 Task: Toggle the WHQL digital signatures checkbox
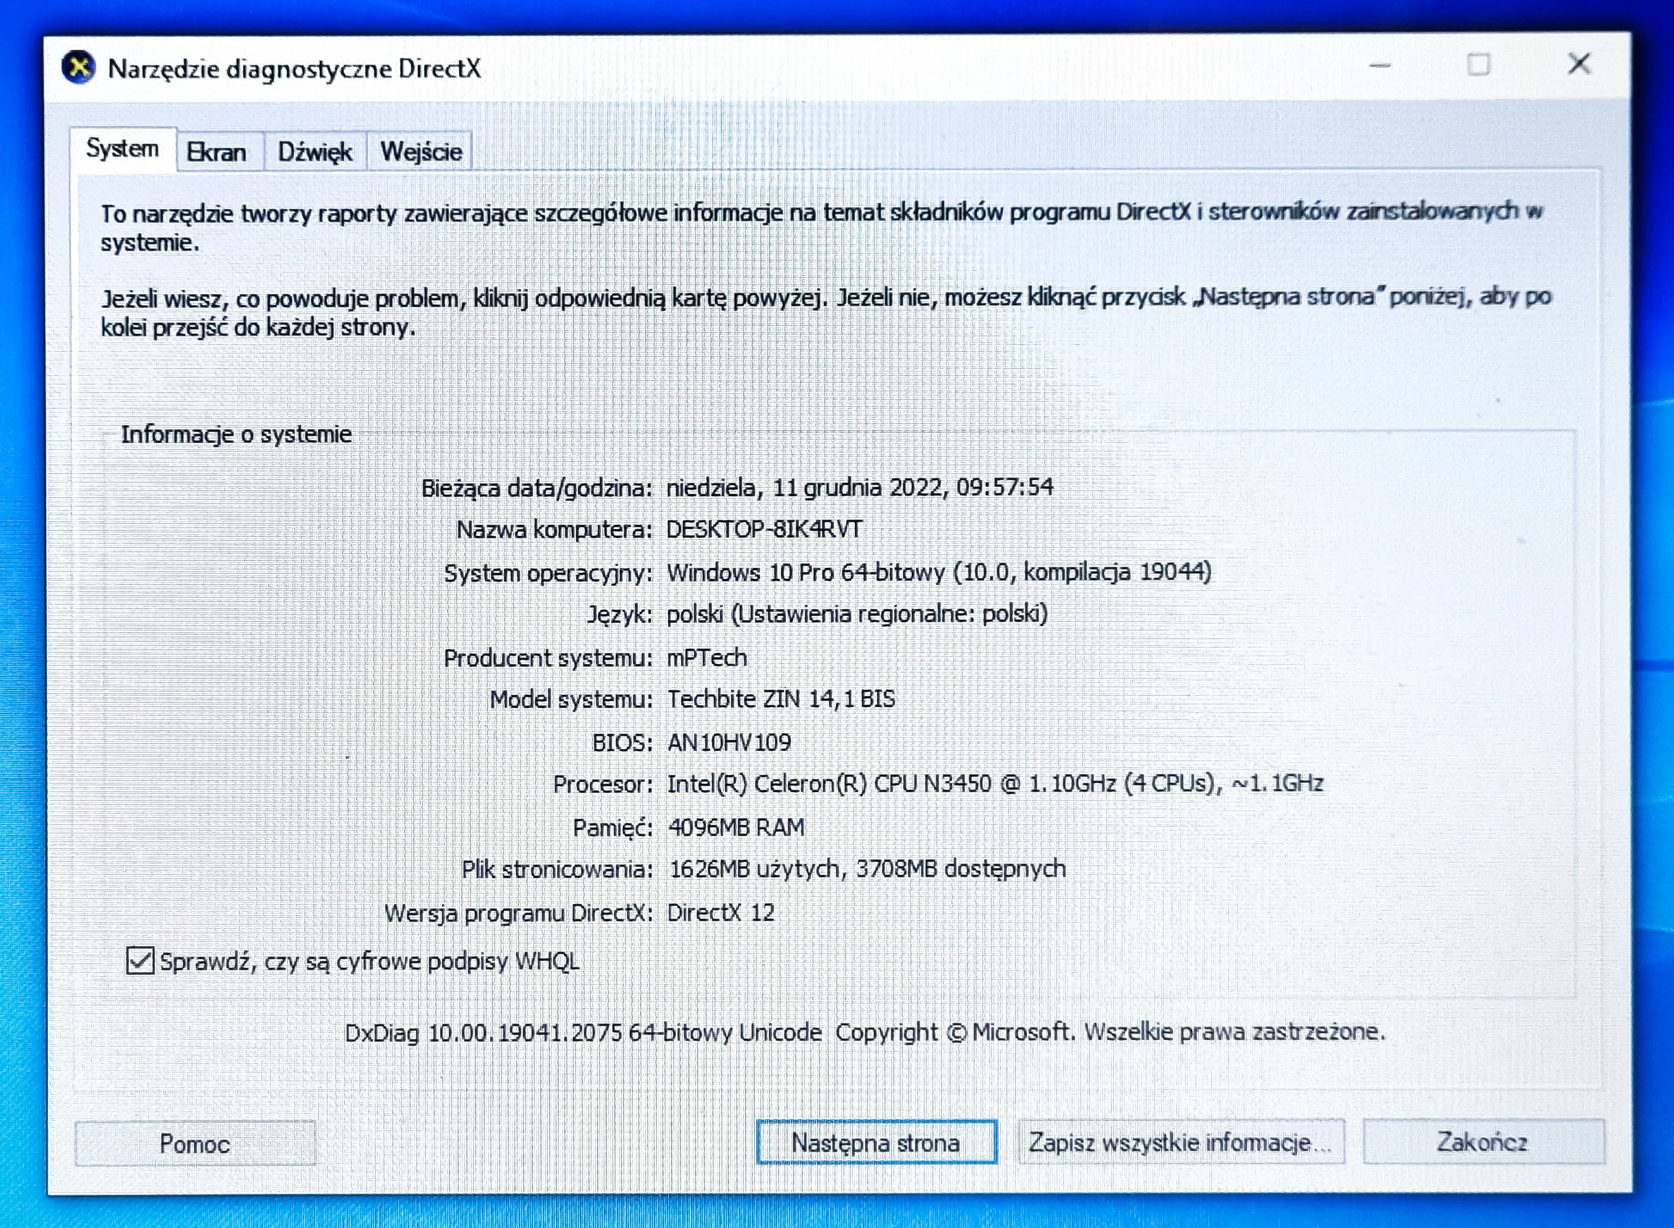click(140, 961)
